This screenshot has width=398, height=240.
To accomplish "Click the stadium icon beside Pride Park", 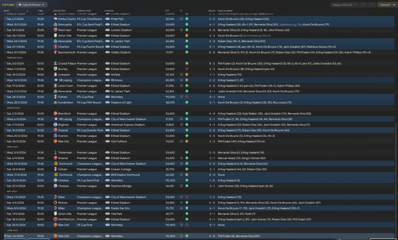I will click(107, 19).
